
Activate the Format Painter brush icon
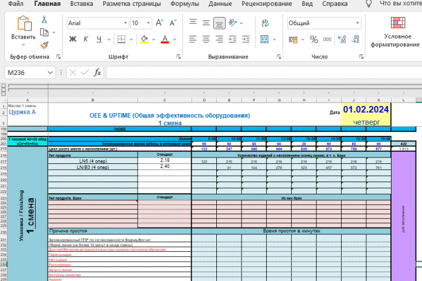pyautogui.click(x=45, y=45)
